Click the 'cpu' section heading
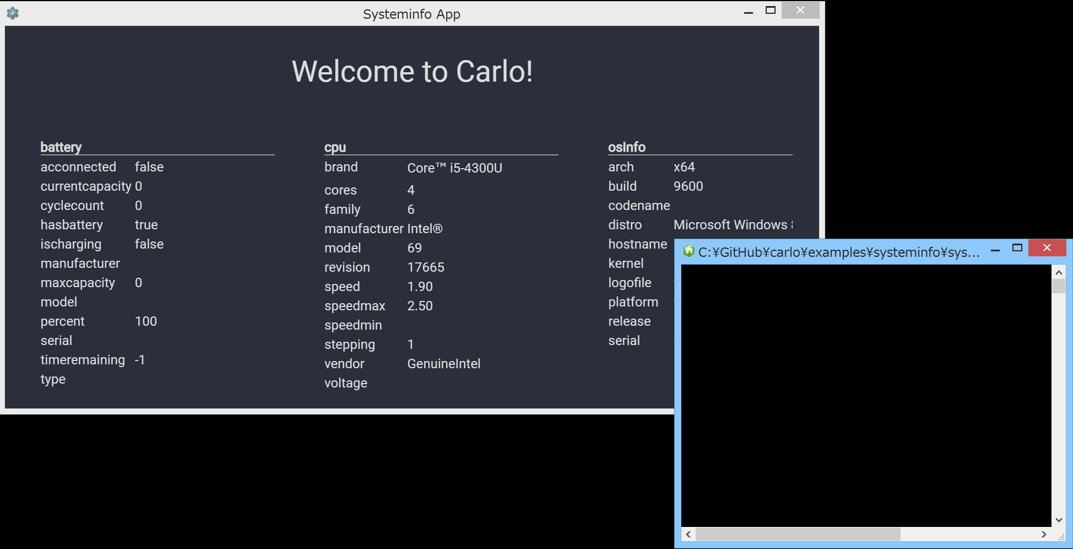 click(335, 147)
